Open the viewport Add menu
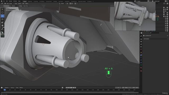The height and width of the screenshot is (95, 169). coord(23,3)
